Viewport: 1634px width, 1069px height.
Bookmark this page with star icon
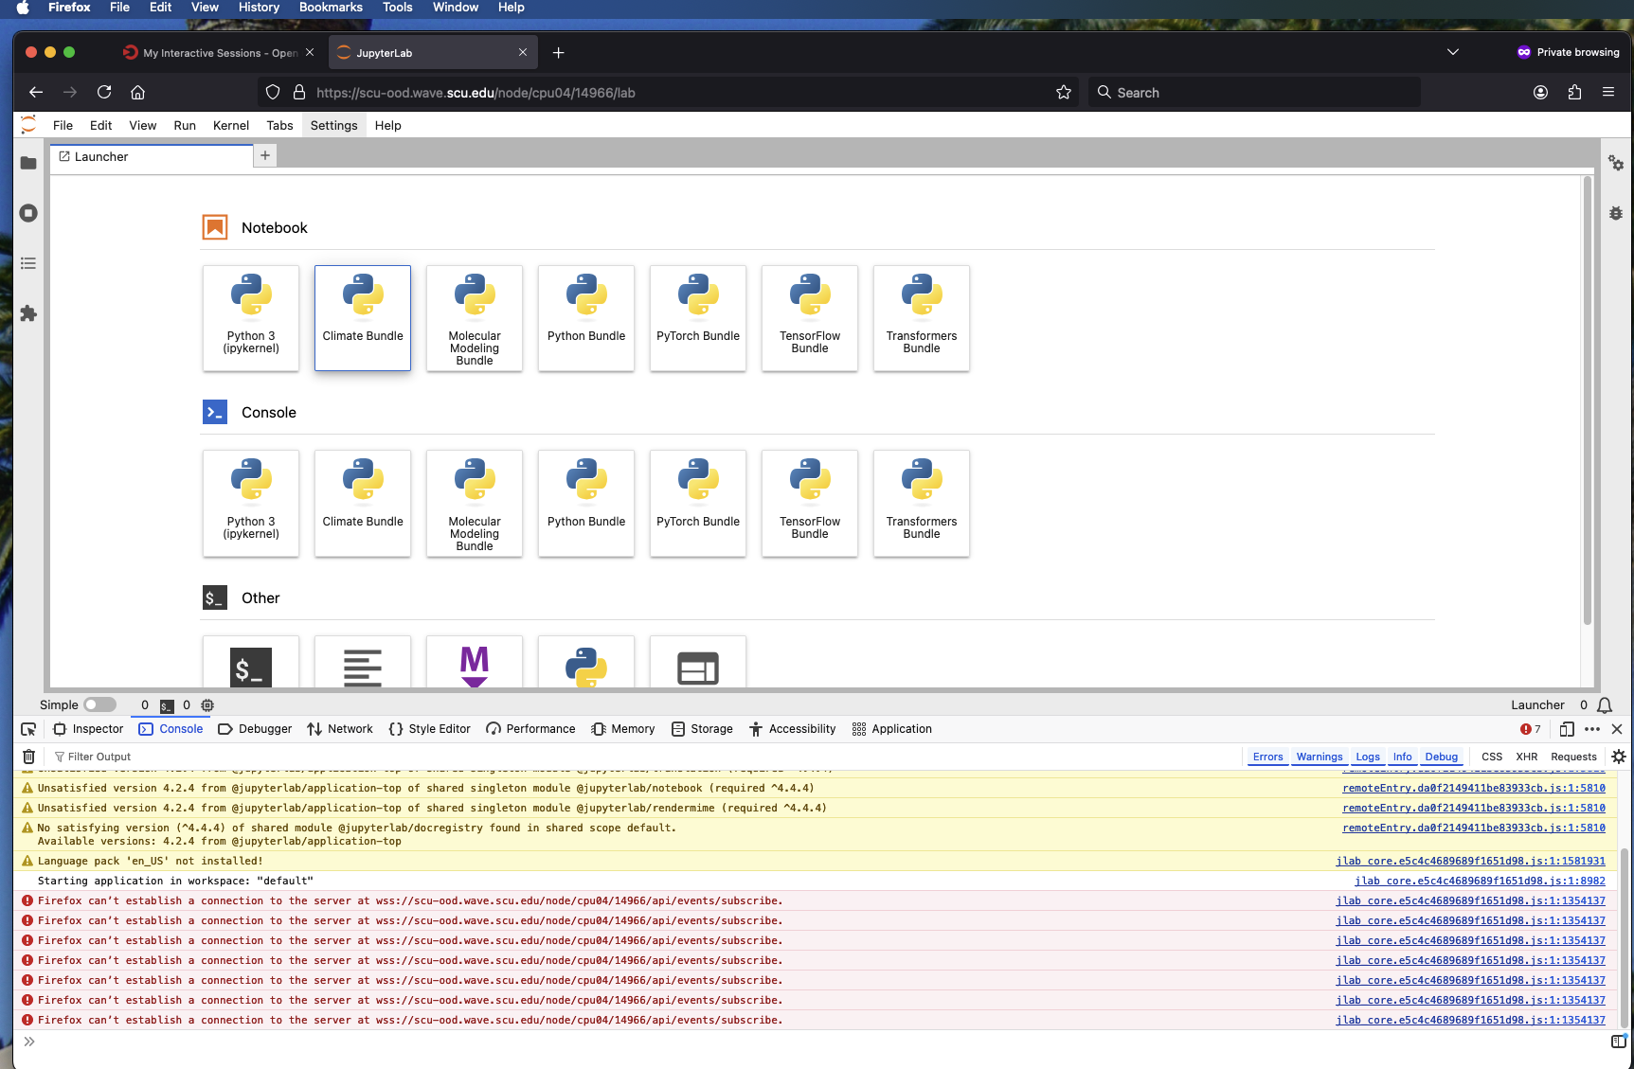pos(1064,92)
